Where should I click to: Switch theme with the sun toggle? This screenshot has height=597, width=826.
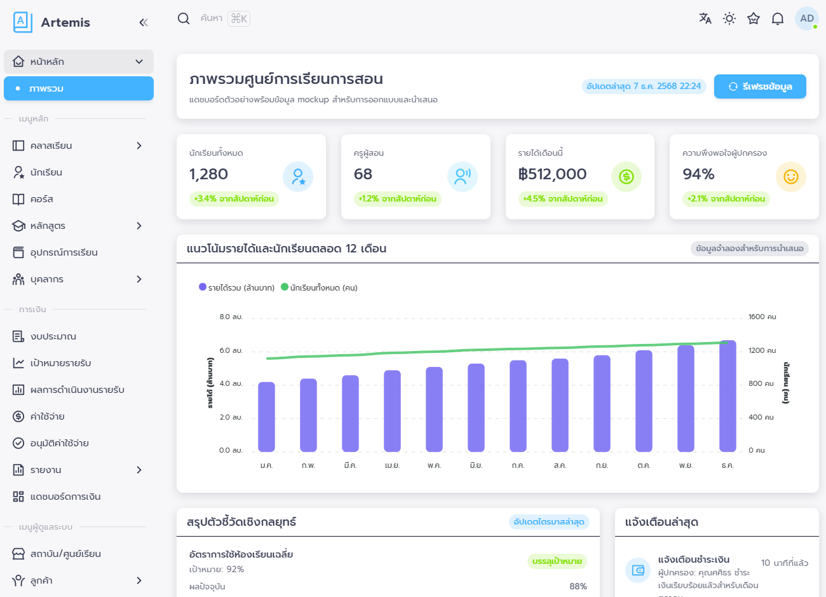click(729, 18)
